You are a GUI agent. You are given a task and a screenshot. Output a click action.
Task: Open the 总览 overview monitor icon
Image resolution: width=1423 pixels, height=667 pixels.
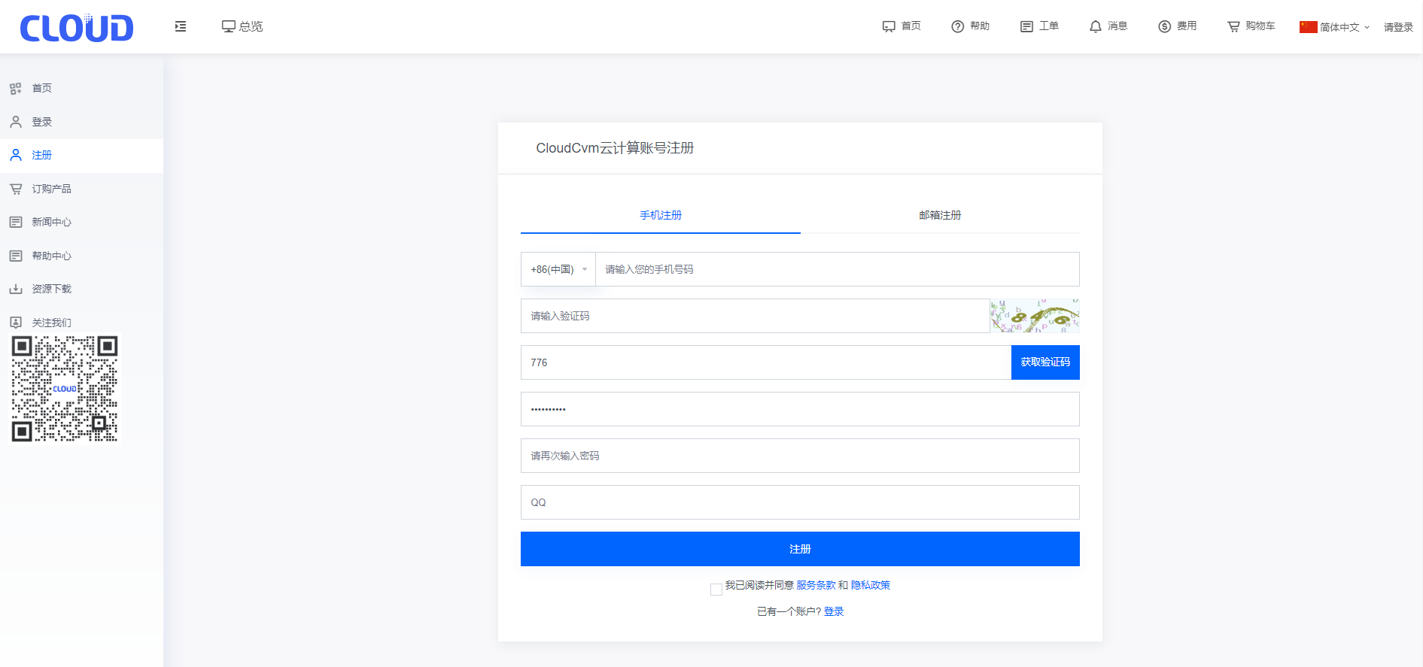click(229, 26)
